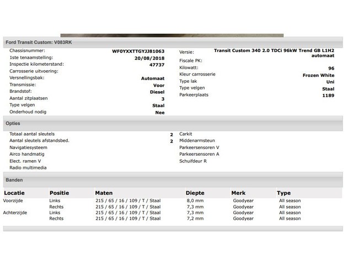Viewport: 353px width, 265px height.
Task: Click the Opties section header
Action: click(13, 124)
